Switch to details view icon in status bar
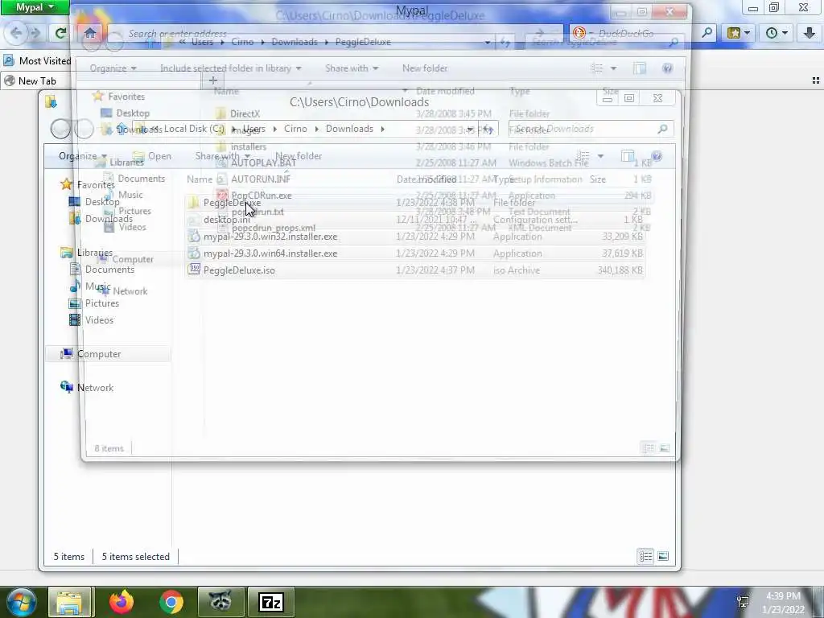 point(645,556)
